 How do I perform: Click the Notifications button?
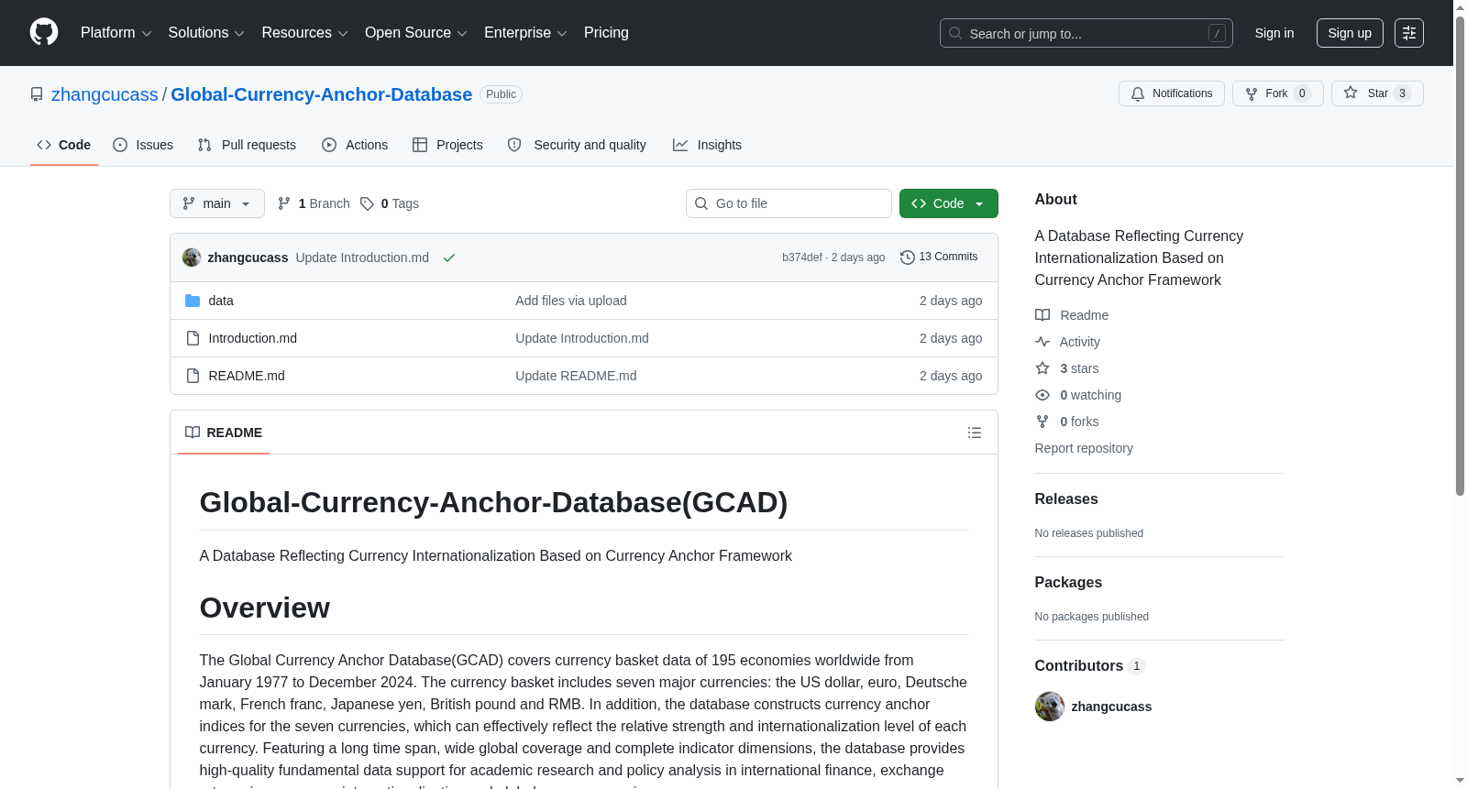(x=1172, y=93)
